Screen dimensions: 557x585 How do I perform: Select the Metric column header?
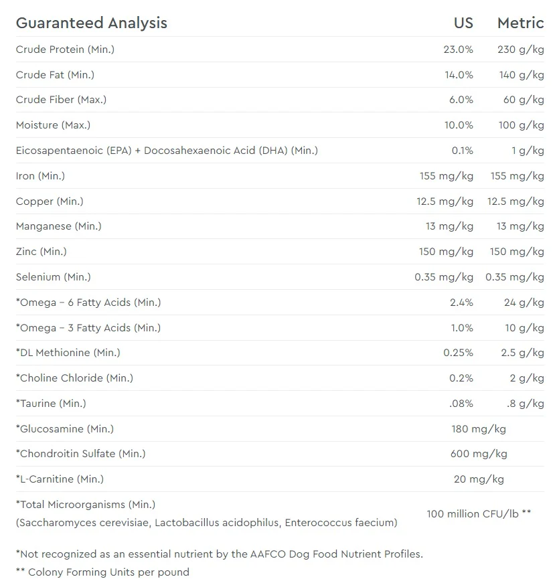pyautogui.click(x=520, y=23)
